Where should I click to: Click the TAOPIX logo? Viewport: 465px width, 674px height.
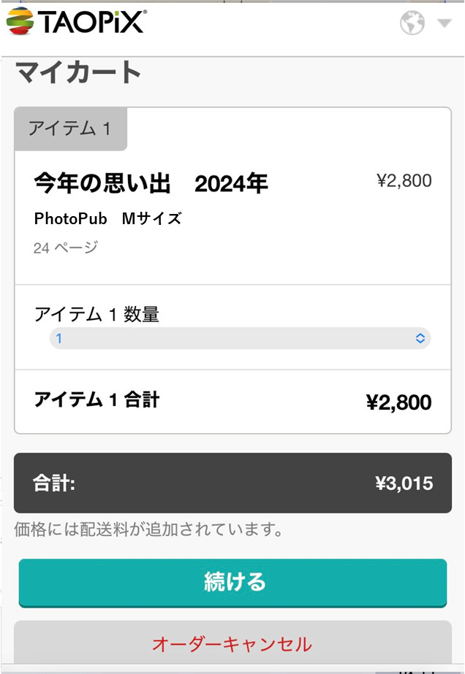(x=75, y=23)
